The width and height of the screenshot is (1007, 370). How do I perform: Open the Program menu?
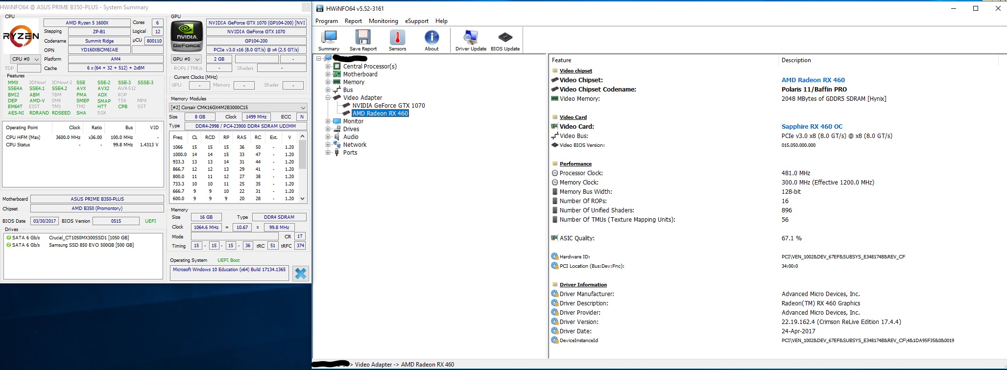[327, 21]
